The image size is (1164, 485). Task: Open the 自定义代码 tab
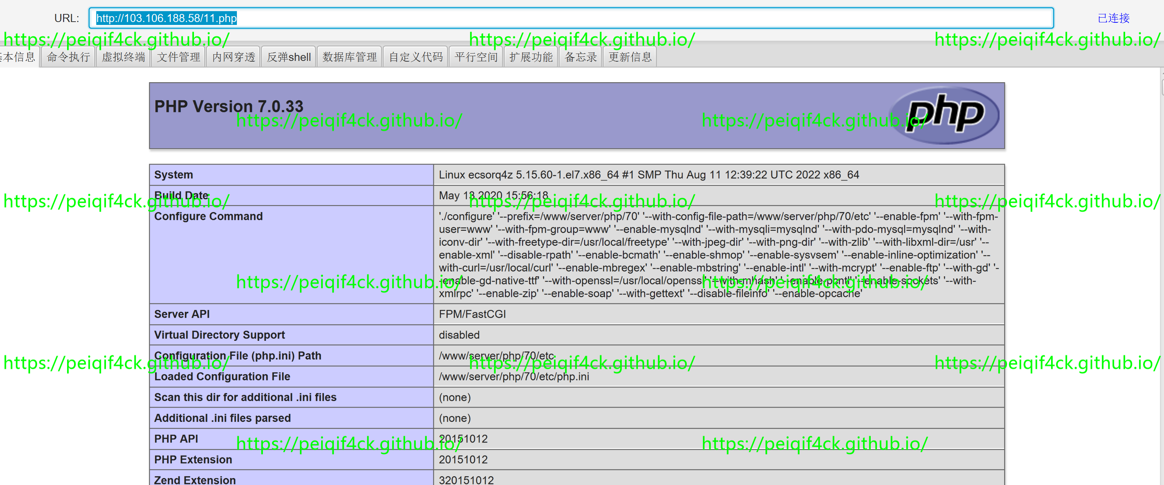416,57
